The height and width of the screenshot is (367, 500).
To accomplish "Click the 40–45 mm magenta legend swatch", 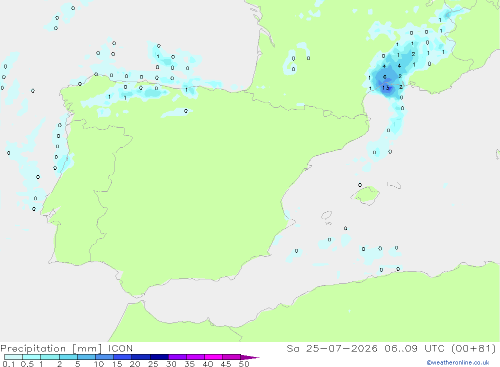I will pyautogui.click(x=213, y=357).
